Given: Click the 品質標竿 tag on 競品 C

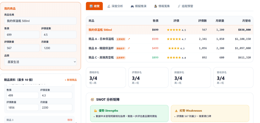Looking at the screenshot, I should 121,58.
